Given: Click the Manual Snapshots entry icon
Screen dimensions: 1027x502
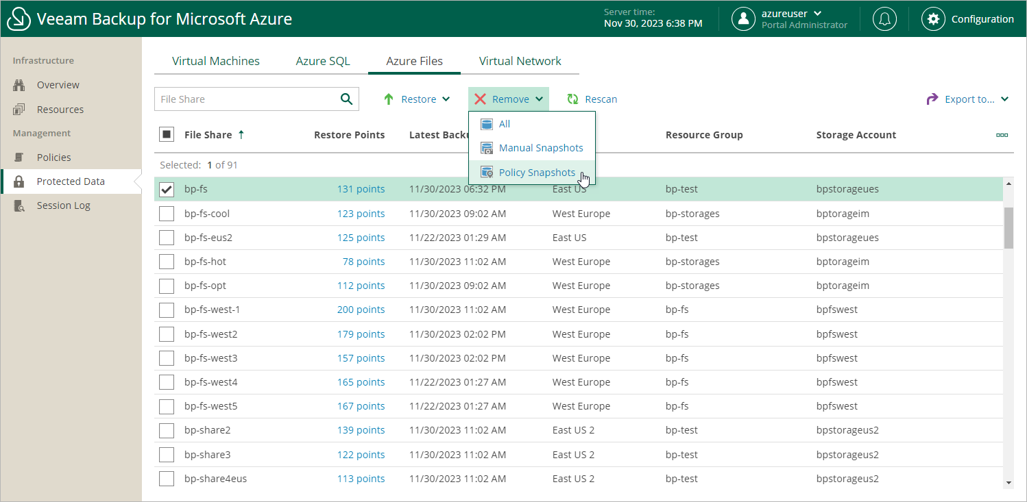Looking at the screenshot, I should 487,148.
